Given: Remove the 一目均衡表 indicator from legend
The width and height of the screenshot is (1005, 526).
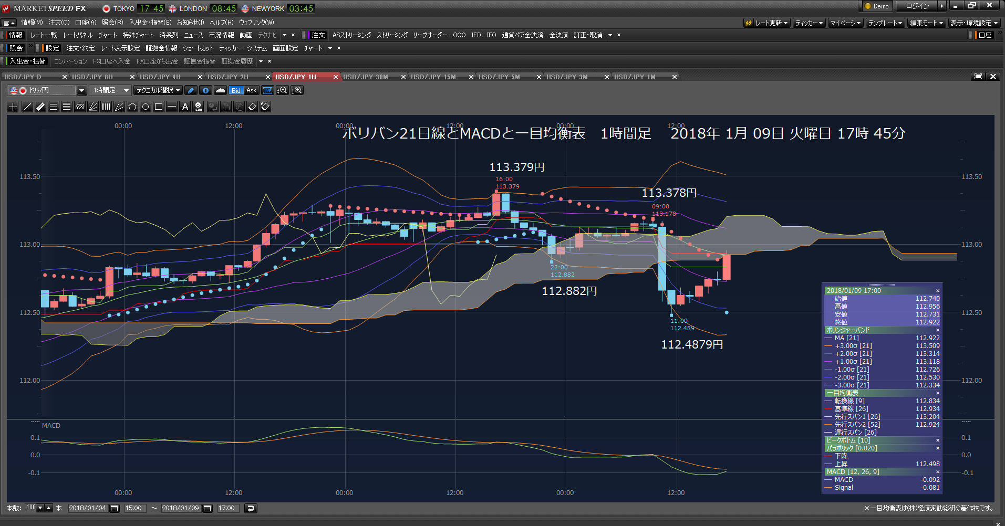Looking at the screenshot, I should tap(938, 393).
